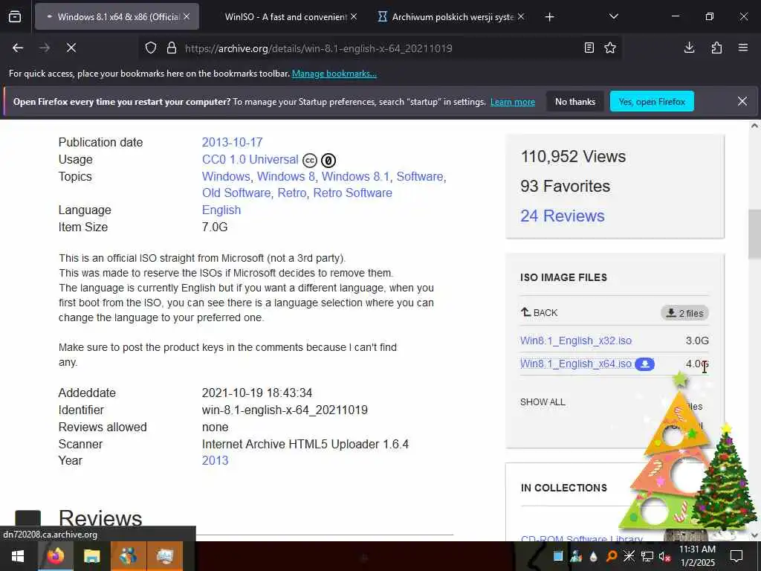761x571 pixels.
Task: Open CC0 1.0 Universal license link
Action: click(250, 159)
